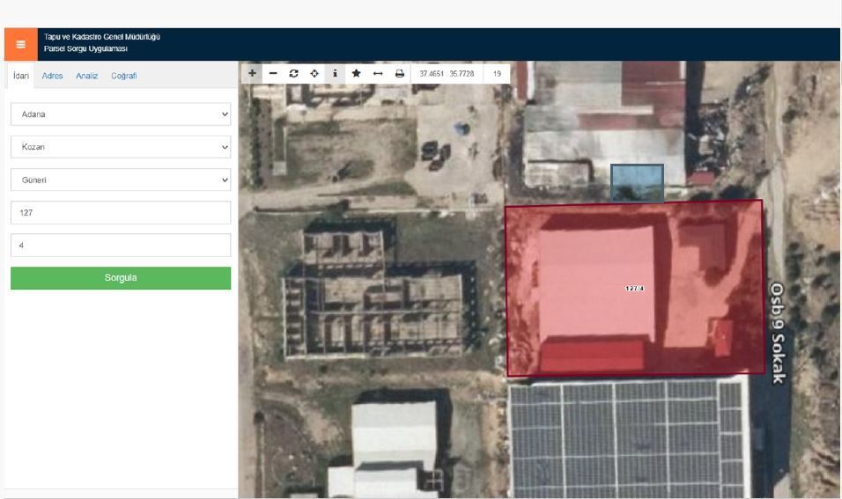
Task: Click the parcel number field containing 4
Action: [121, 246]
